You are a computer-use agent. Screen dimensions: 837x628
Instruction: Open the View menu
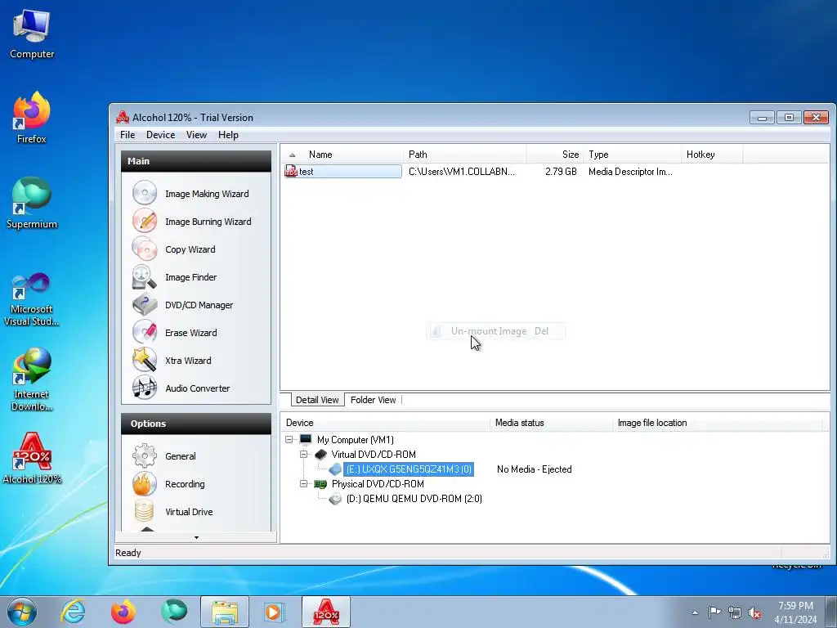196,135
